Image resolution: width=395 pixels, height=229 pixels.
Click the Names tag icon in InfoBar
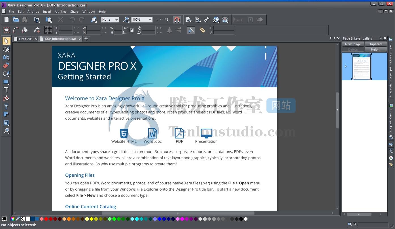tap(202, 30)
